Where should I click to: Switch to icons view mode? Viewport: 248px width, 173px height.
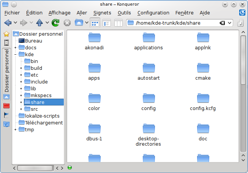click(x=95, y=23)
